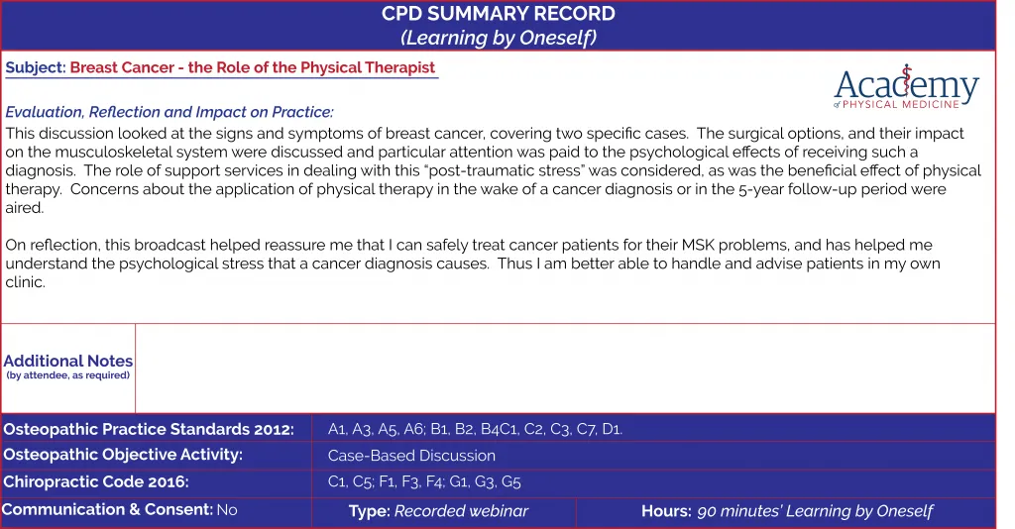Click the Subject label
This screenshot has height=529, width=1015.
click(x=36, y=67)
